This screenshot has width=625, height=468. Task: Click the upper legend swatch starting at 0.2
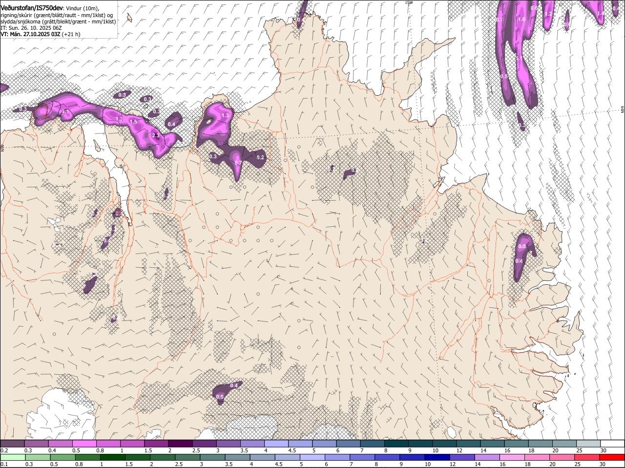(x=12, y=443)
